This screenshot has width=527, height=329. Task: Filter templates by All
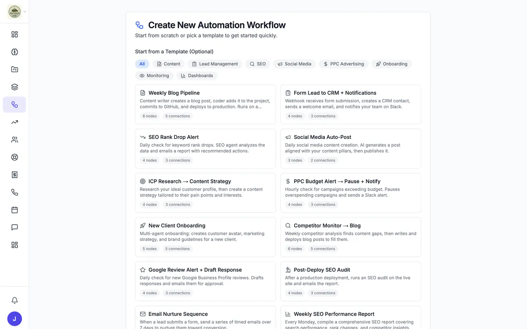tap(142, 64)
